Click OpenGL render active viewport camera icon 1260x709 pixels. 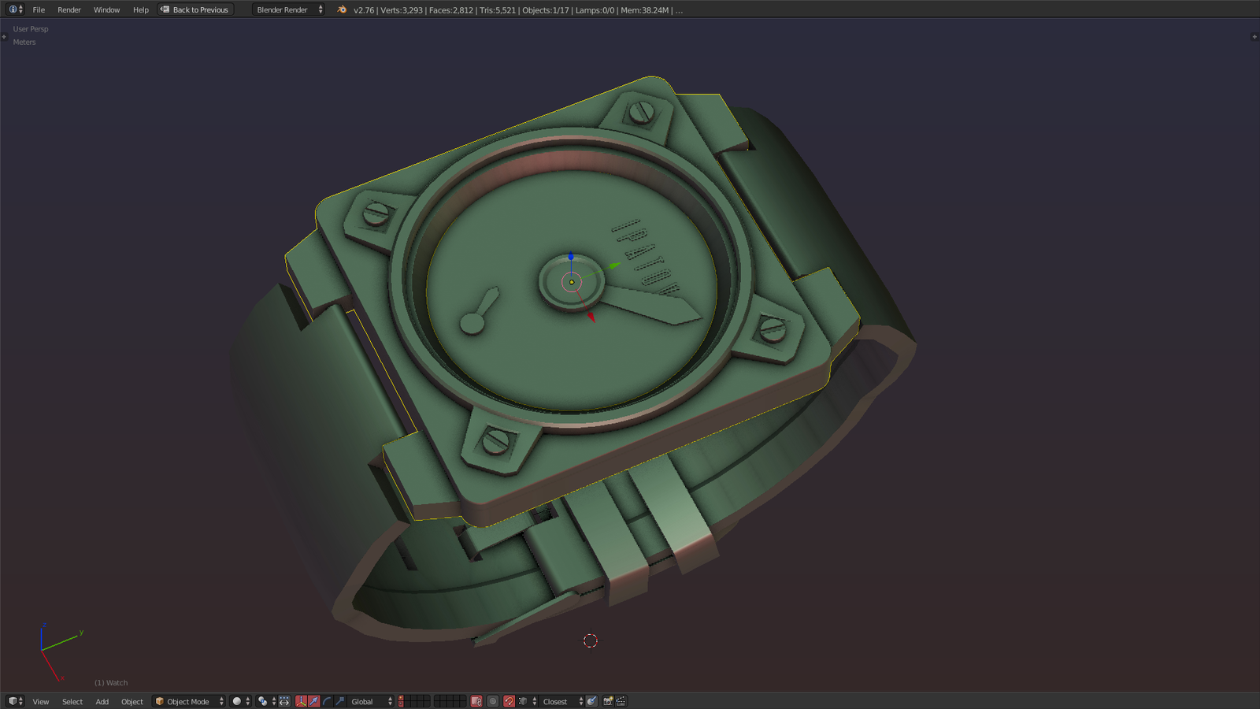coord(608,701)
